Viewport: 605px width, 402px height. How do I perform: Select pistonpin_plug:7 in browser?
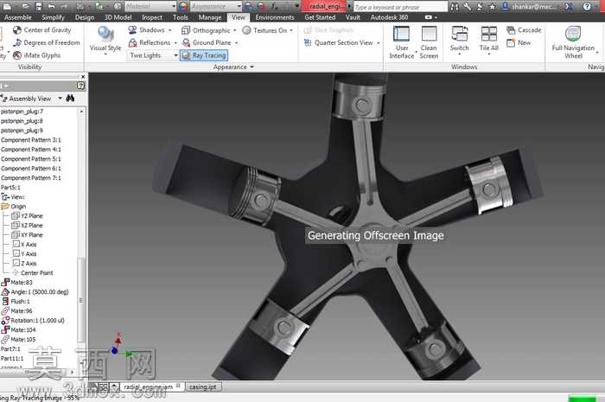22,112
